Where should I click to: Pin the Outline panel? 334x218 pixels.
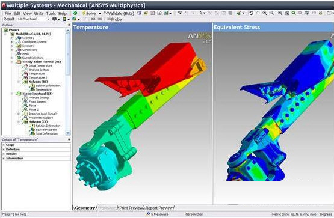[x=69, y=25]
